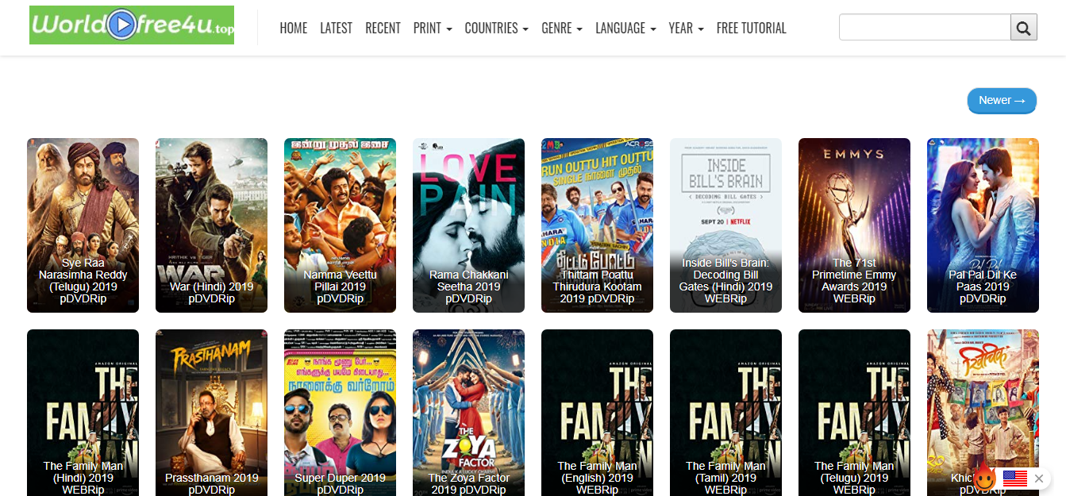Open the FREE TUTORIAL menu item
The height and width of the screenshot is (496, 1066).
751,28
